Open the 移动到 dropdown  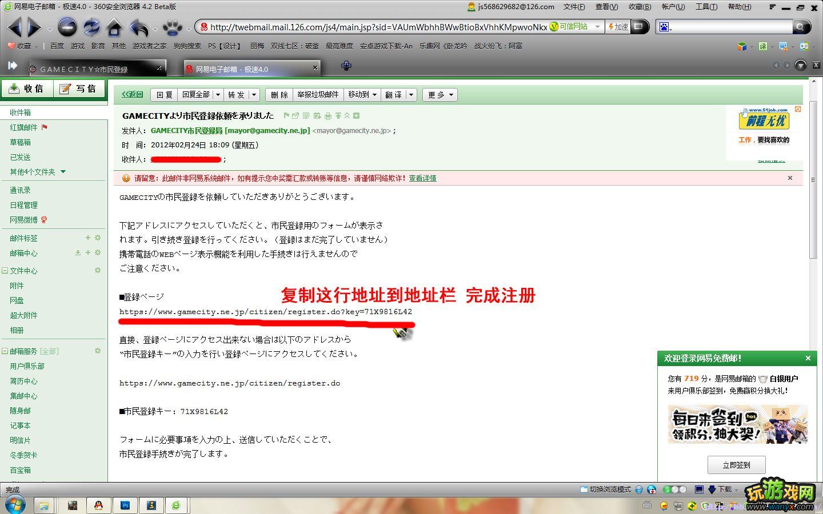pyautogui.click(x=362, y=95)
